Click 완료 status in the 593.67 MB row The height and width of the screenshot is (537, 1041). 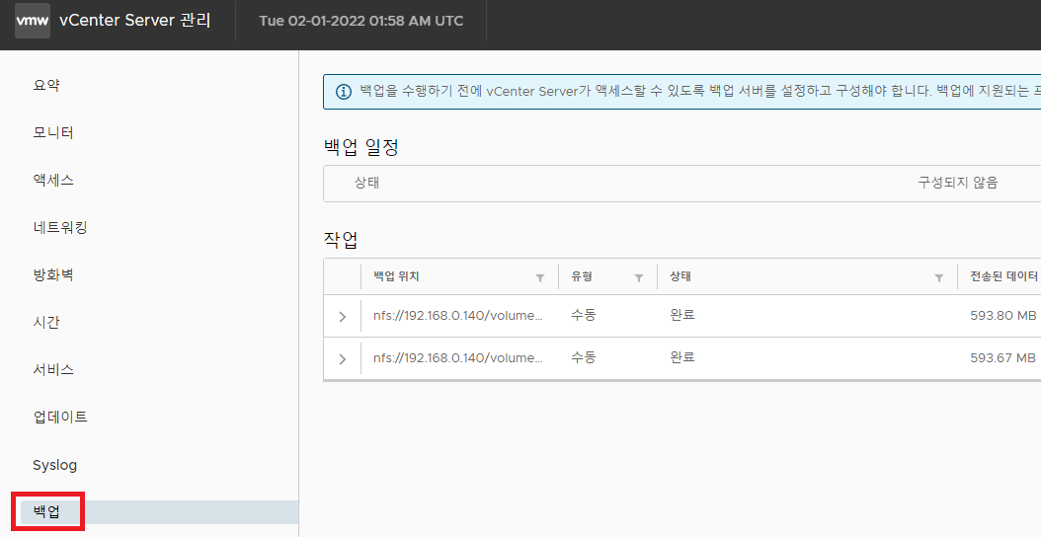682,357
